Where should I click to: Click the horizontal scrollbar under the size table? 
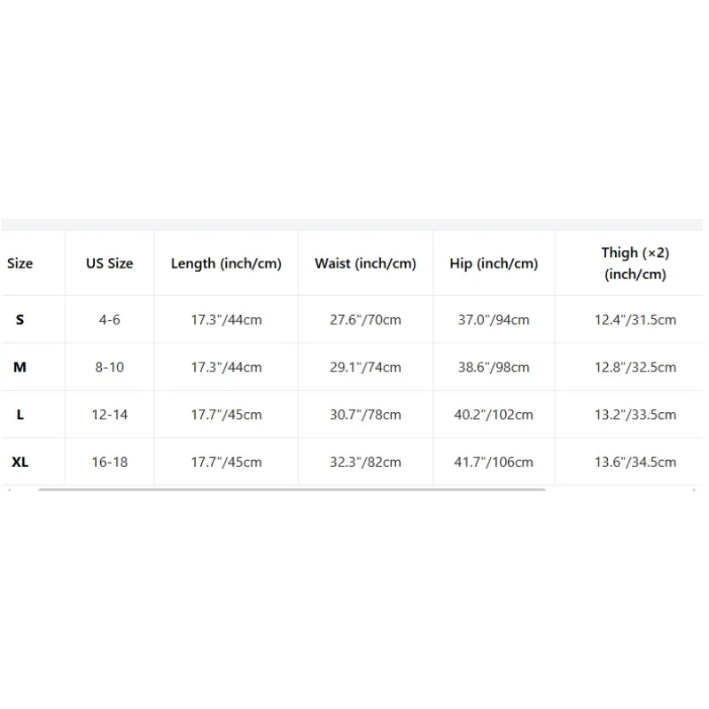pyautogui.click(x=292, y=489)
